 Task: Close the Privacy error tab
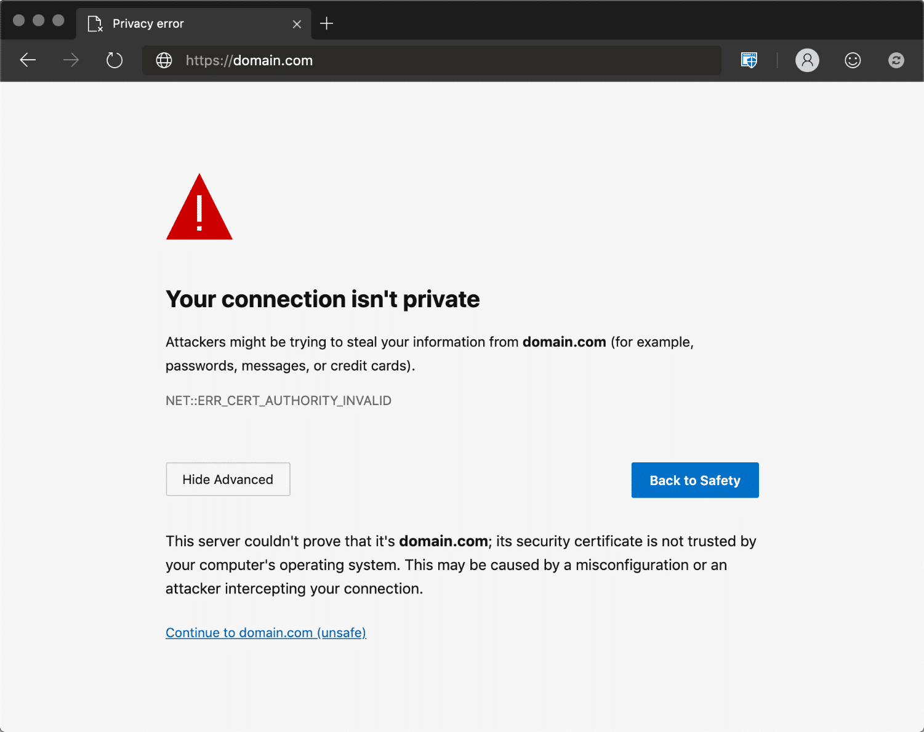pyautogui.click(x=297, y=23)
